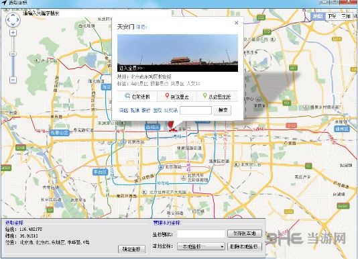Zoom in with the plus button
The image size is (358, 259).
click(13, 33)
